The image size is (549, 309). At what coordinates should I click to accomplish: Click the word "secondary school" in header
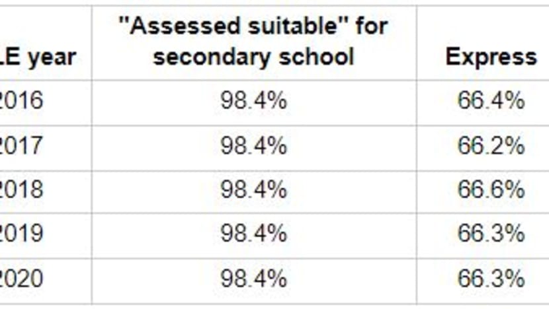coord(254,57)
